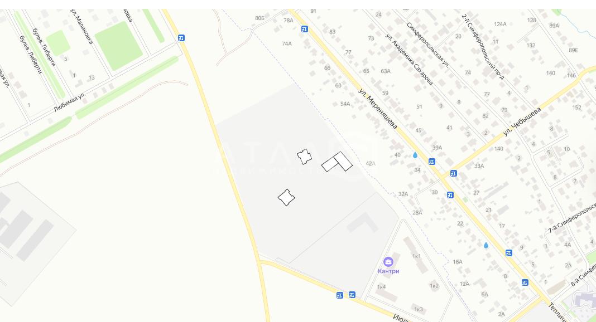This screenshot has height=322, width=596.
Task: Click the small outlined building left of the L-shaped one
Action: tap(305, 156)
